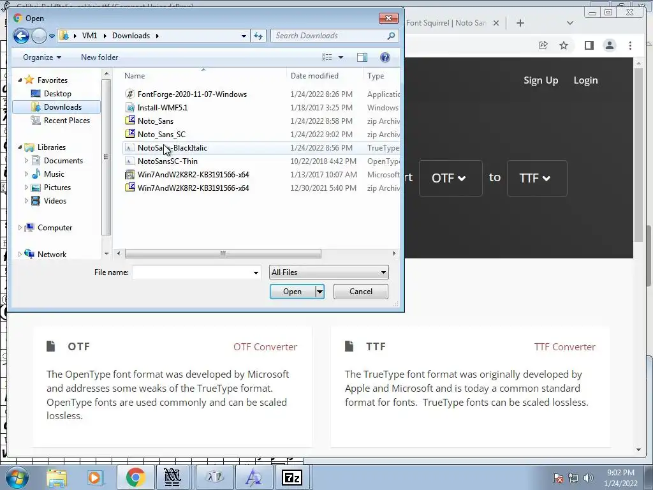653x490 pixels.
Task: Expand the File name combo box list
Action: 256,272
